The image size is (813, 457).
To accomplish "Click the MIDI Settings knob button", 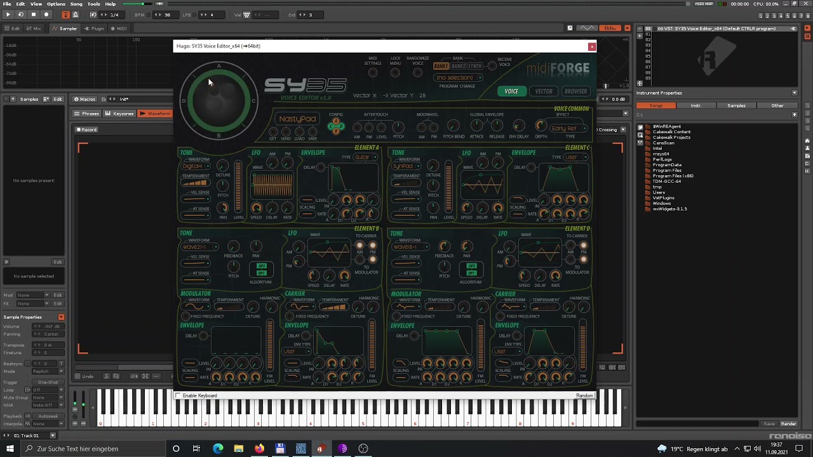I will 373,72.
